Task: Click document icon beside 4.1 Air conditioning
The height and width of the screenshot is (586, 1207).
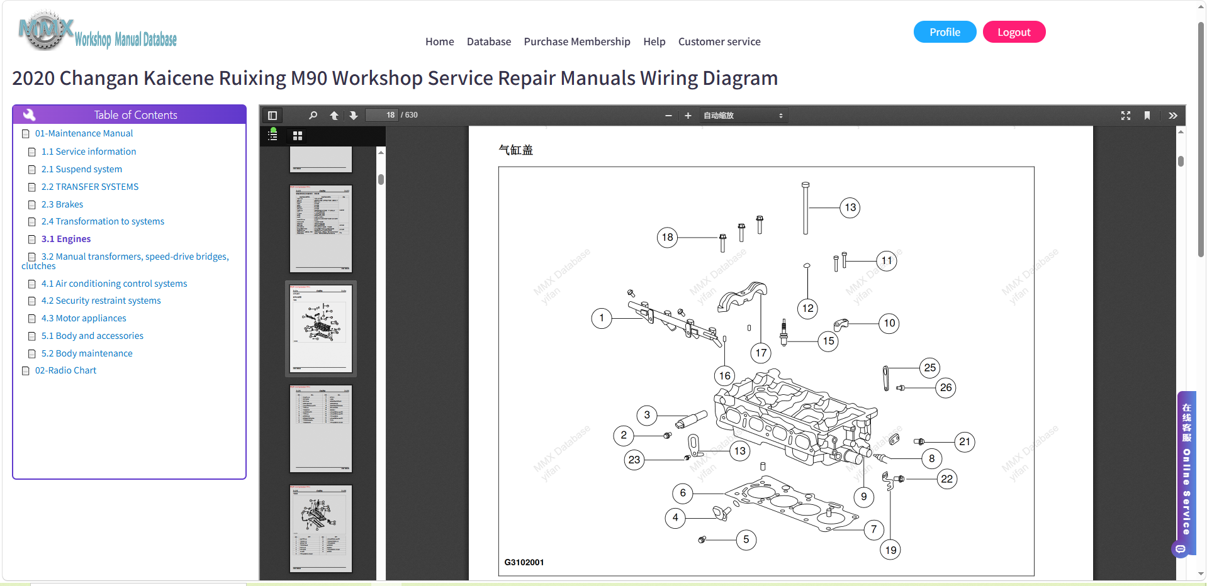Action: click(32, 284)
